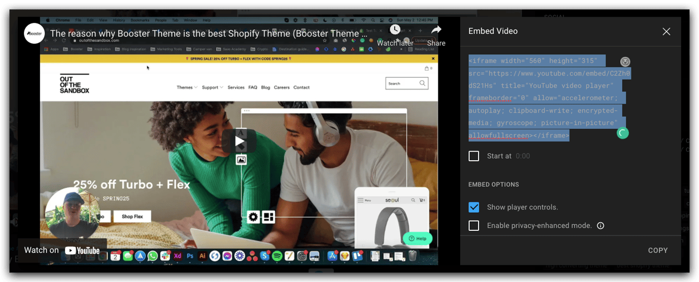Open the Share arrow on the video

coord(436,35)
